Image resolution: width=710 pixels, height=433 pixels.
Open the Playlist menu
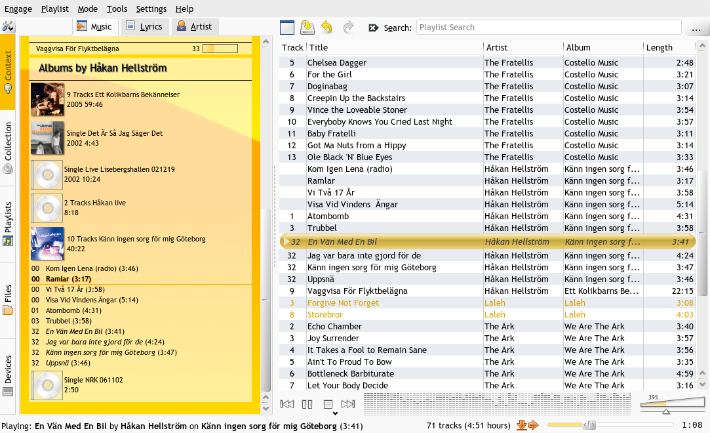tap(55, 9)
